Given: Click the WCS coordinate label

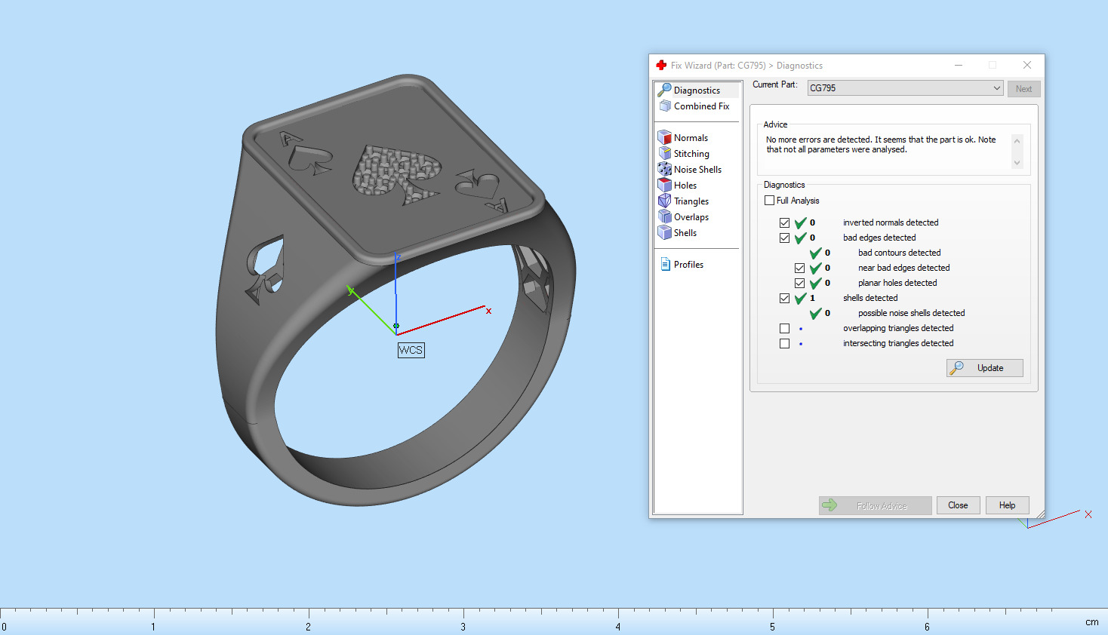Looking at the screenshot, I should pyautogui.click(x=411, y=350).
